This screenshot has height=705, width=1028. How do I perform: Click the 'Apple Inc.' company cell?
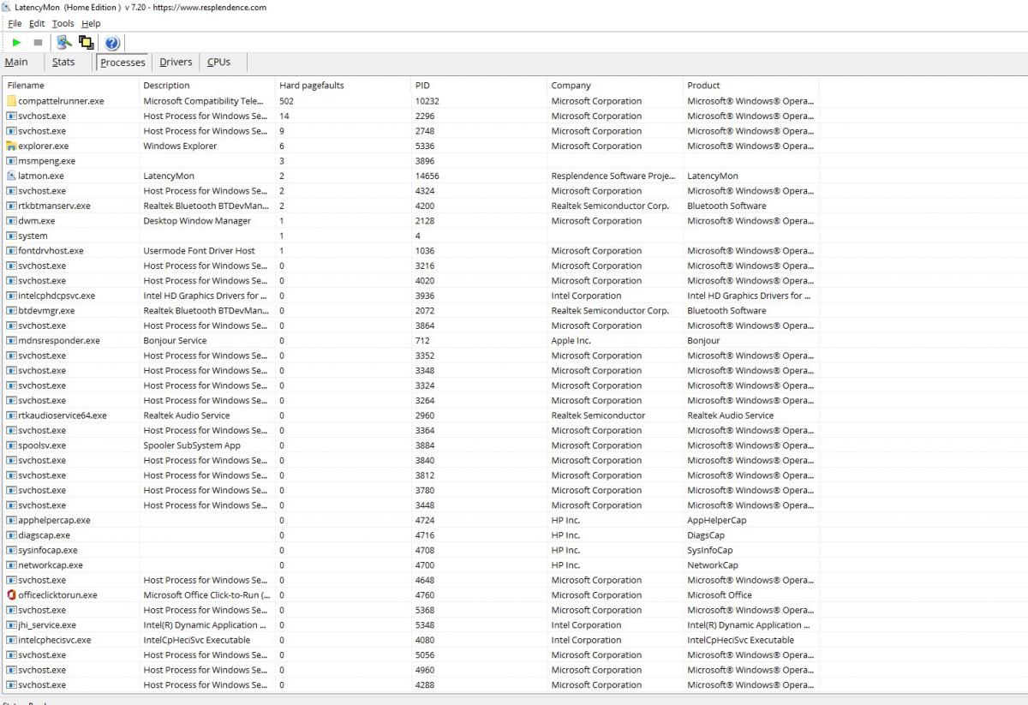(x=571, y=340)
